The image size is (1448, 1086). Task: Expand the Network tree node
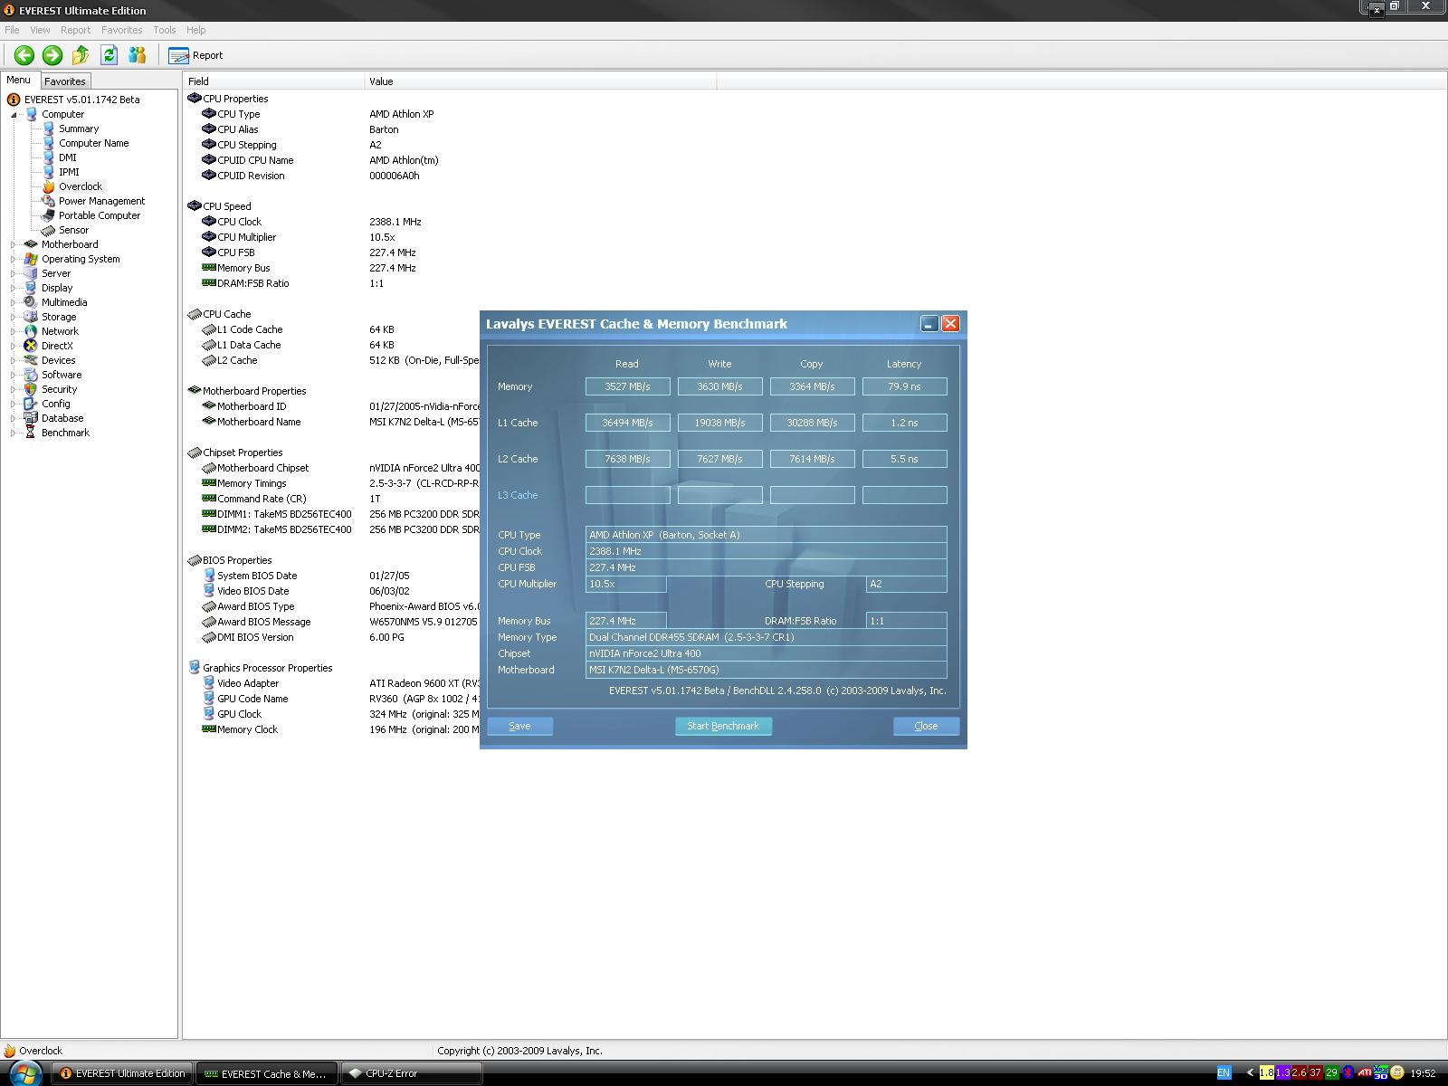pyautogui.click(x=14, y=332)
